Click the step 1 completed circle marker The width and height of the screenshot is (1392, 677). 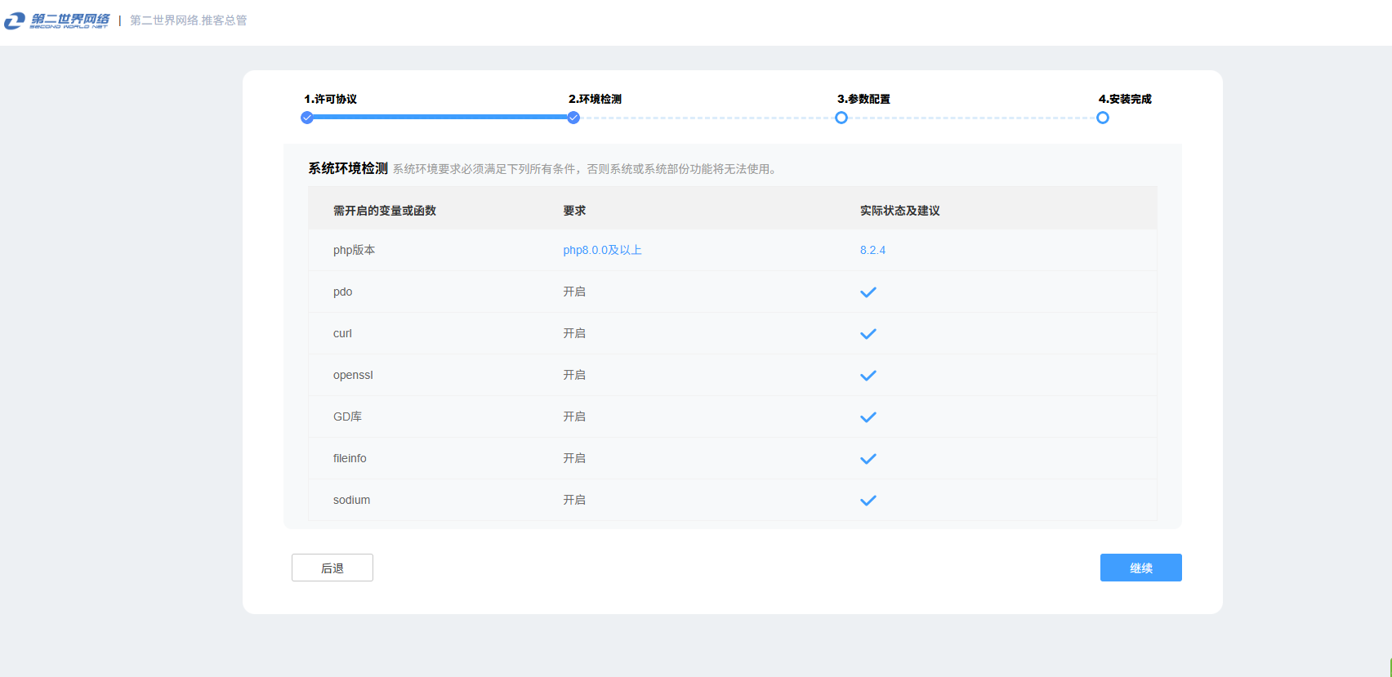[307, 118]
